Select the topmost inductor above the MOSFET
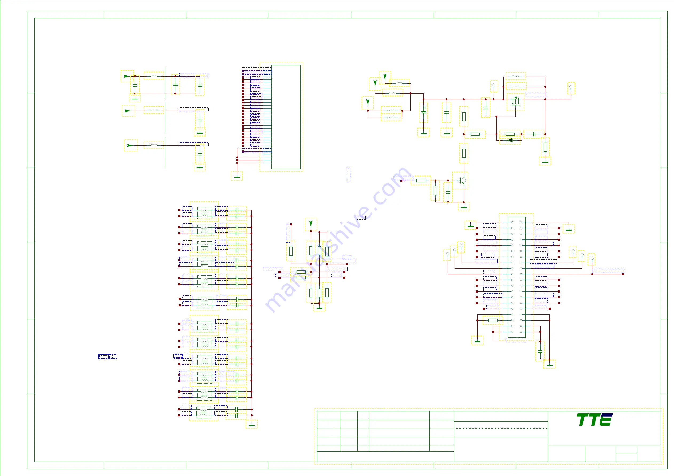Screen dimensions: 674x476 click(x=515, y=76)
